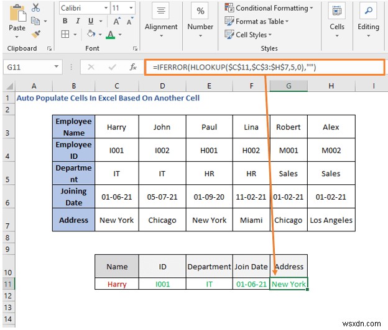Click cell 'Los Angeles' address
This screenshot has height=330, width=388.
[x=331, y=220]
